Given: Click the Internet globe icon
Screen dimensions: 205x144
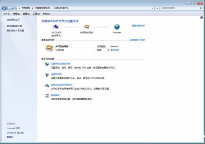Looking at the screenshot, I should (117, 27).
